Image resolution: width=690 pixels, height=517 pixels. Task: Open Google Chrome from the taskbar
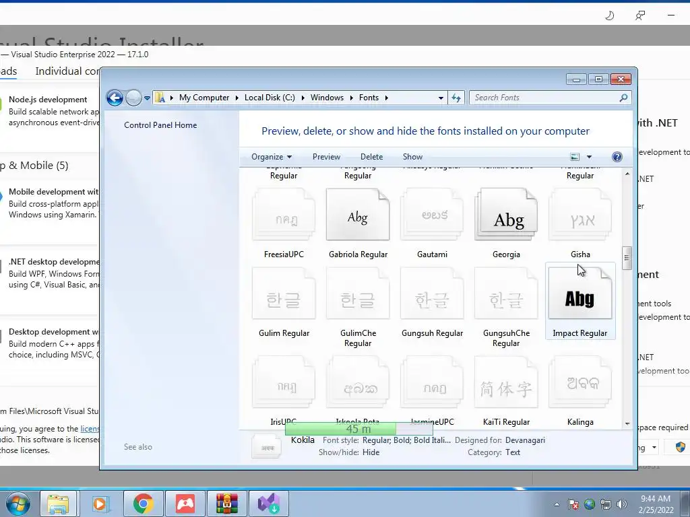143,504
